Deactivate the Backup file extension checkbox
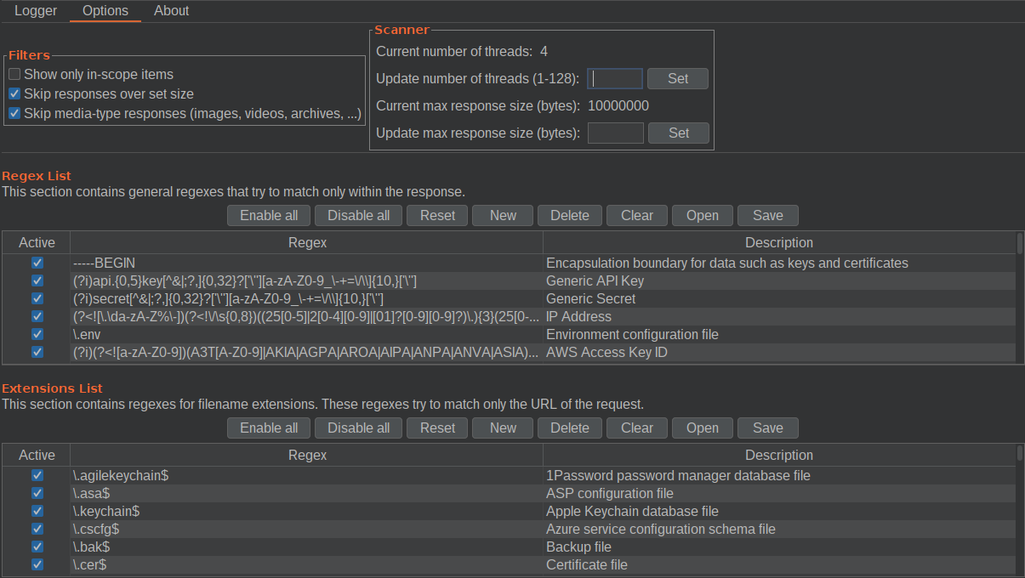The height and width of the screenshot is (578, 1025). click(37, 547)
